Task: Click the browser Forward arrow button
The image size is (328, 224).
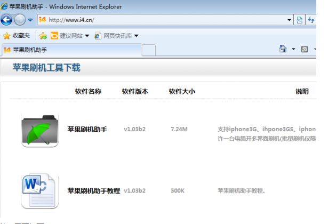Action: pyautogui.click(x=20, y=20)
